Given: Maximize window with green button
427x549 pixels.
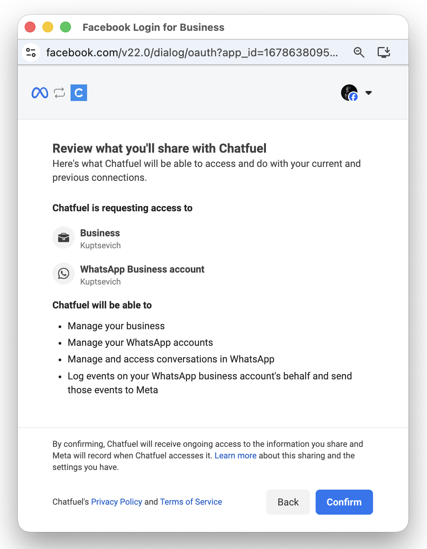Looking at the screenshot, I should (66, 27).
